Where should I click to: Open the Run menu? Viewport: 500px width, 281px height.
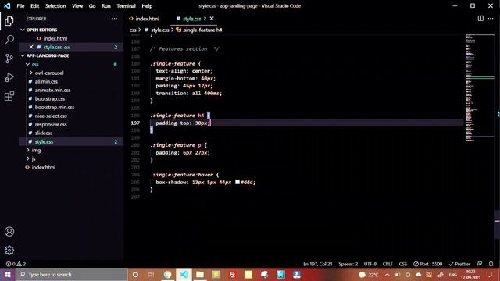[x=106, y=6]
